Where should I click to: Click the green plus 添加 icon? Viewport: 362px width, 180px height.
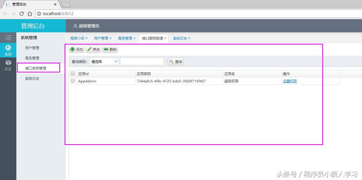pos(73,49)
